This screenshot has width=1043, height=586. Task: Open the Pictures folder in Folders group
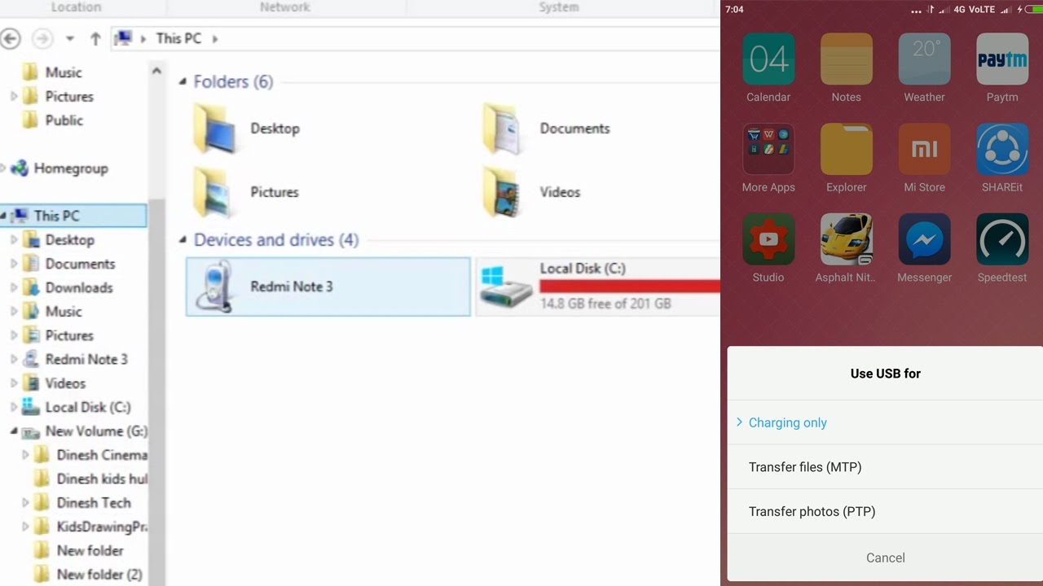(x=214, y=192)
